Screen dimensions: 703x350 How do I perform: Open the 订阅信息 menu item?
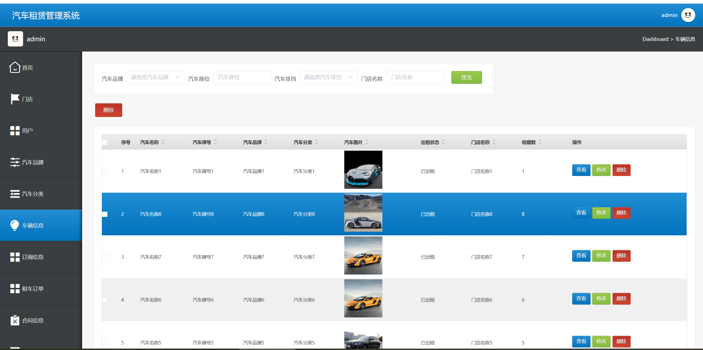tap(33, 257)
